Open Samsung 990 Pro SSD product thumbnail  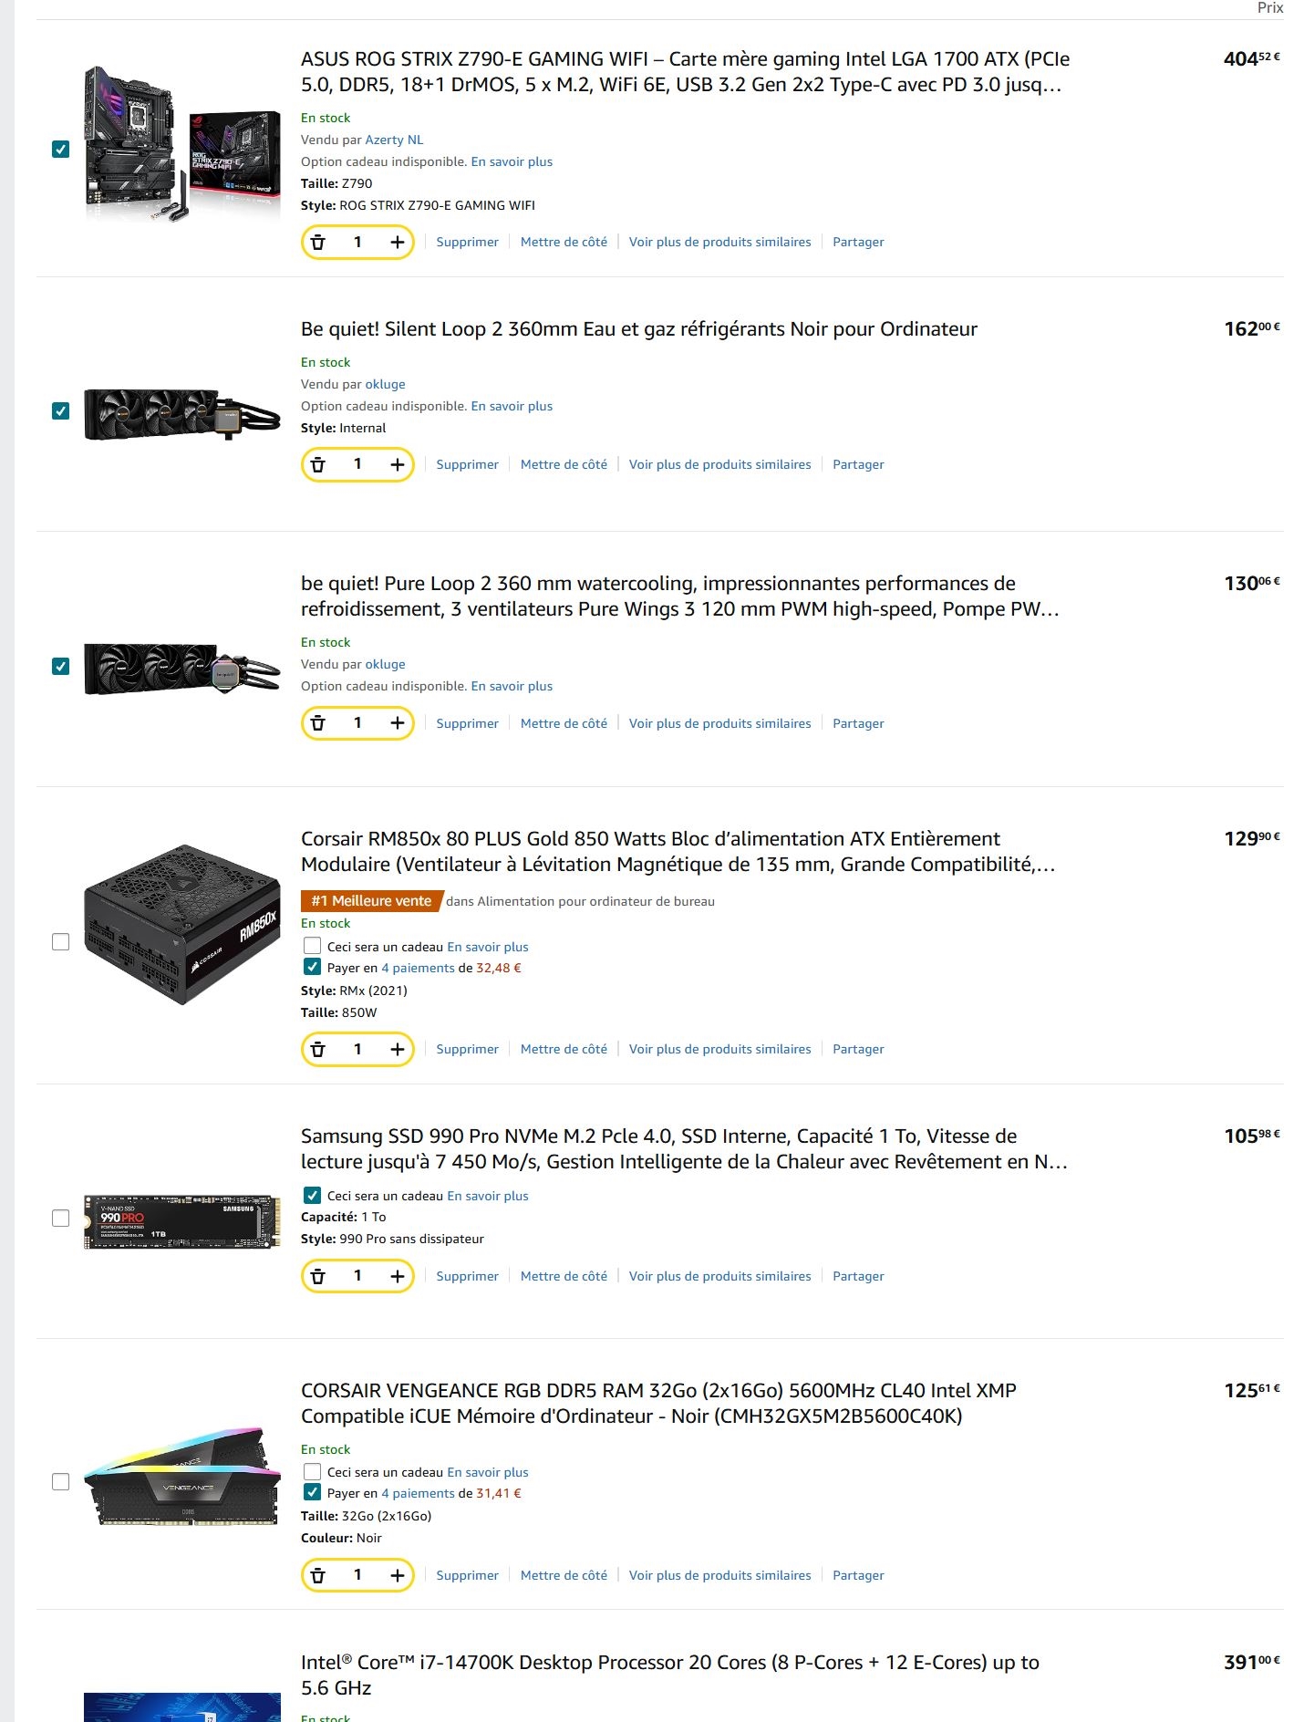pyautogui.click(x=182, y=1220)
